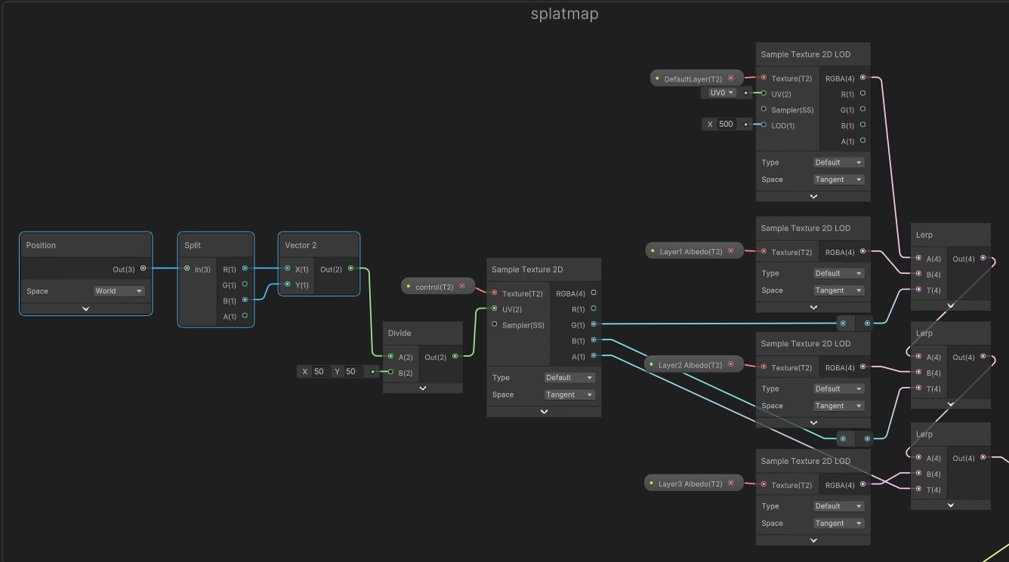The height and width of the screenshot is (562, 1009).
Task: Click the splatmap group title
Action: [564, 14]
